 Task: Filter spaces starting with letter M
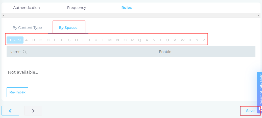(x=110, y=40)
